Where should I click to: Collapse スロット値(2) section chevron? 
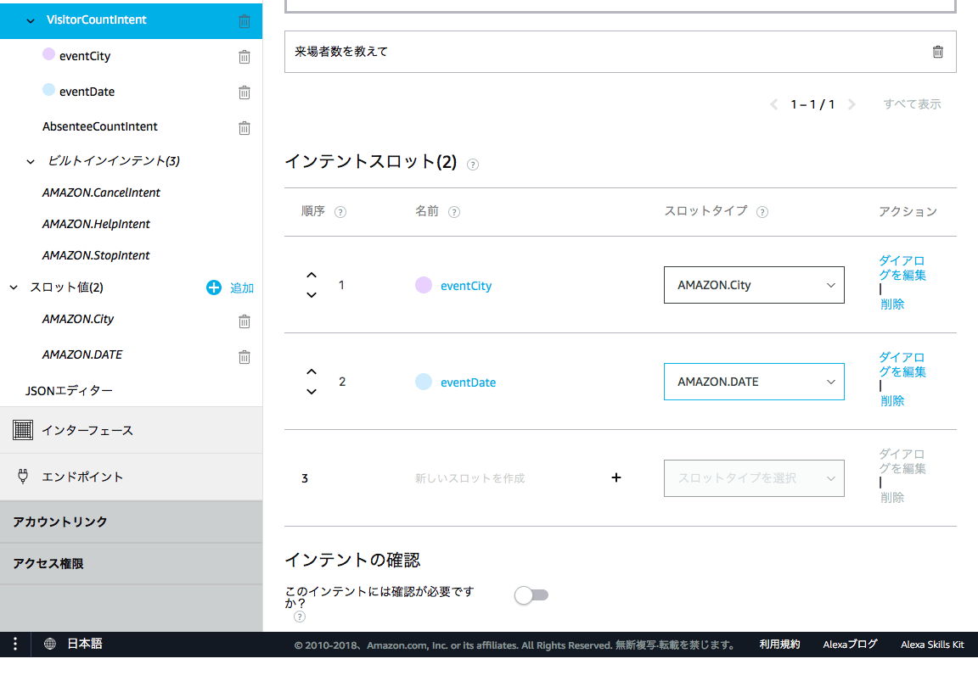click(x=14, y=287)
